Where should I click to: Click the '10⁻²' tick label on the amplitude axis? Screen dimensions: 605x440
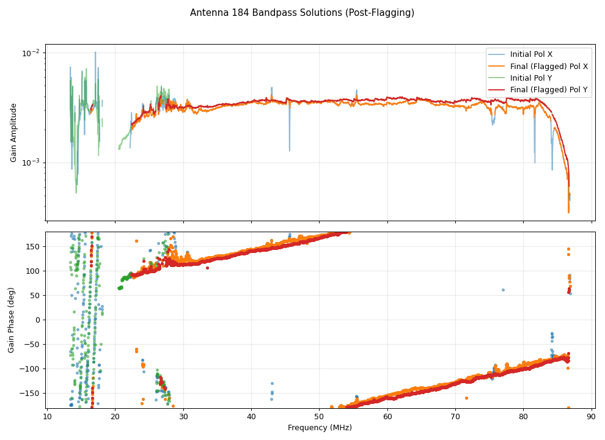click(31, 53)
